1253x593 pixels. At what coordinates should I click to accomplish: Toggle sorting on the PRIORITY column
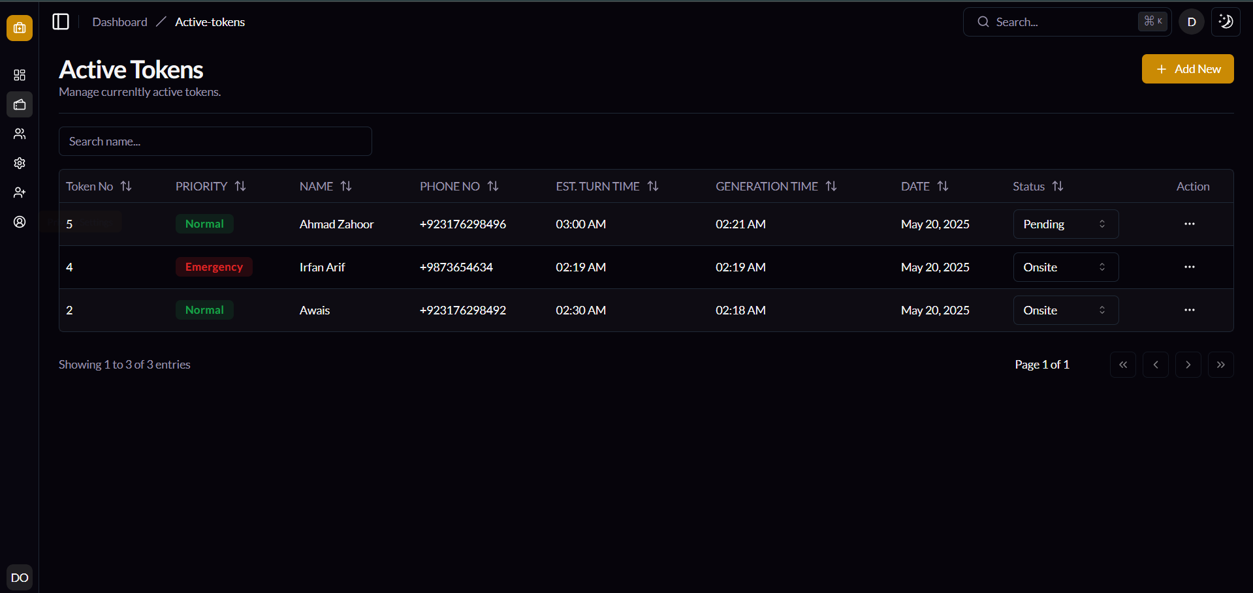pyautogui.click(x=240, y=186)
